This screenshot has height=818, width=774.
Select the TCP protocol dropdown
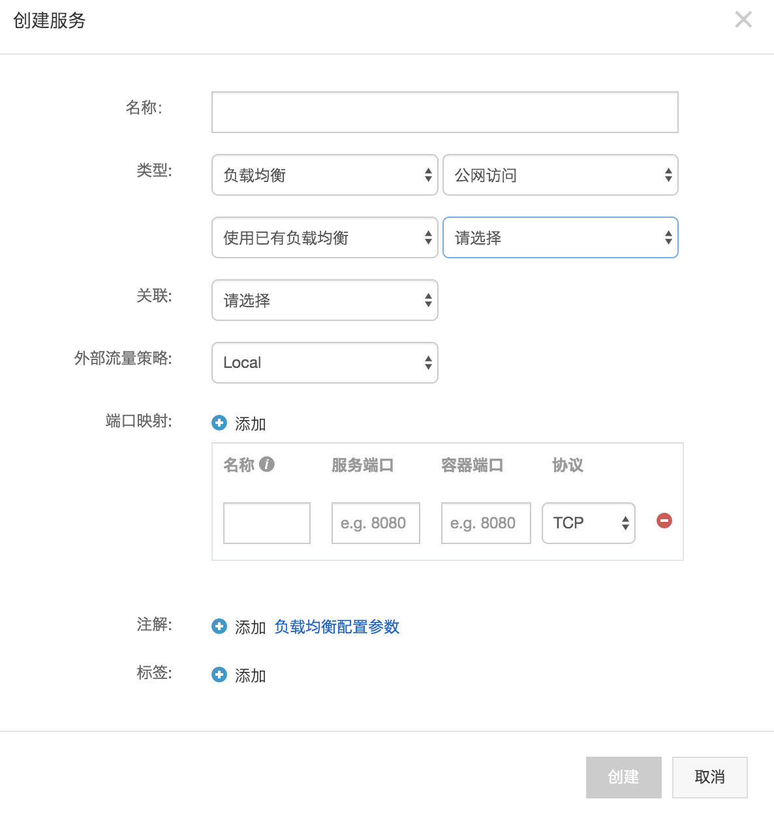click(588, 523)
